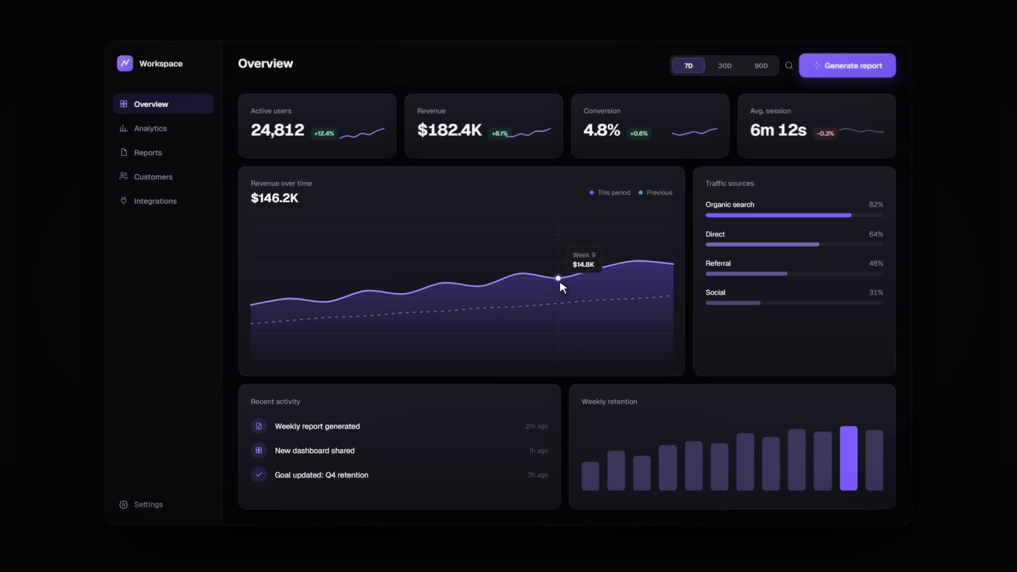Click the Integrations plug icon

123,201
